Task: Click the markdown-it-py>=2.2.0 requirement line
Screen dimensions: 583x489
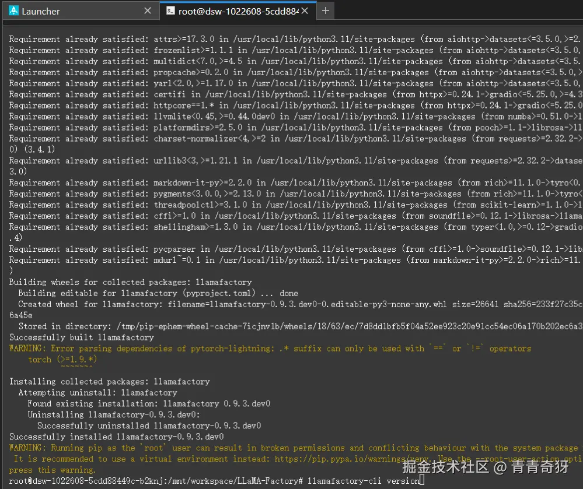Action: pyautogui.click(x=295, y=182)
